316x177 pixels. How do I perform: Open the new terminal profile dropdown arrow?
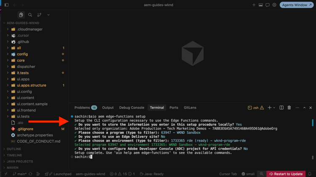[x=274, y=108]
